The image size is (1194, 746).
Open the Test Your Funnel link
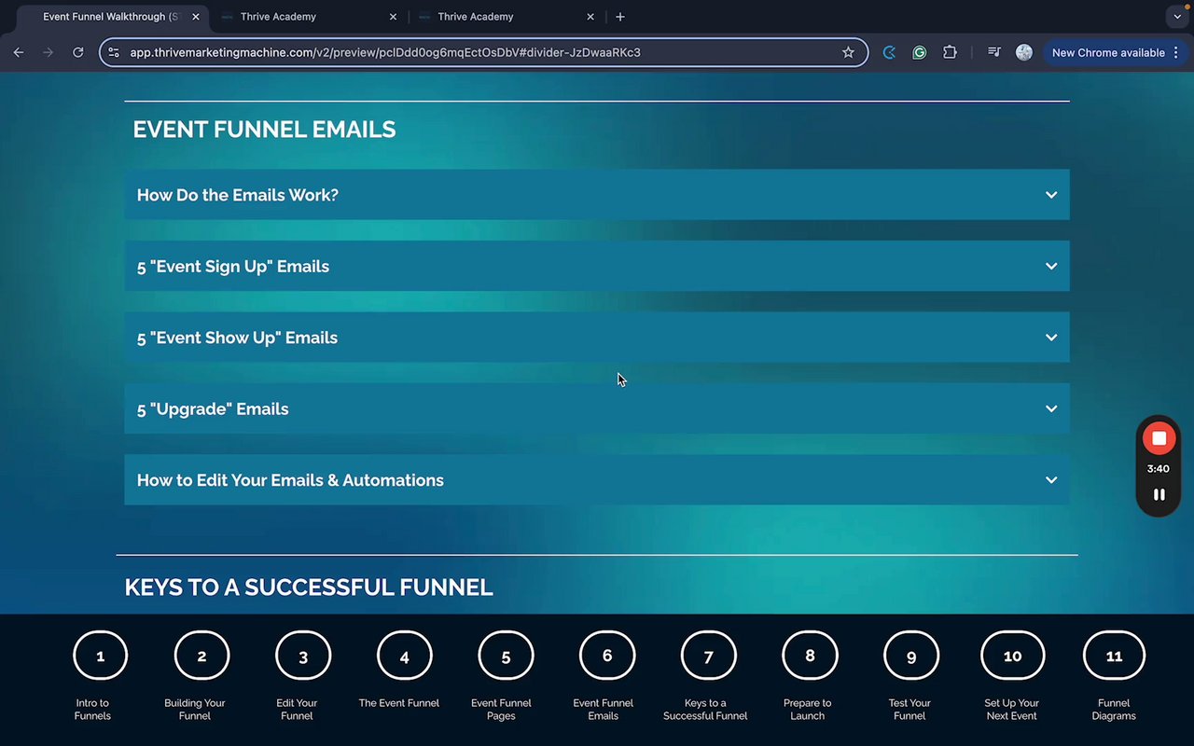[x=909, y=710]
